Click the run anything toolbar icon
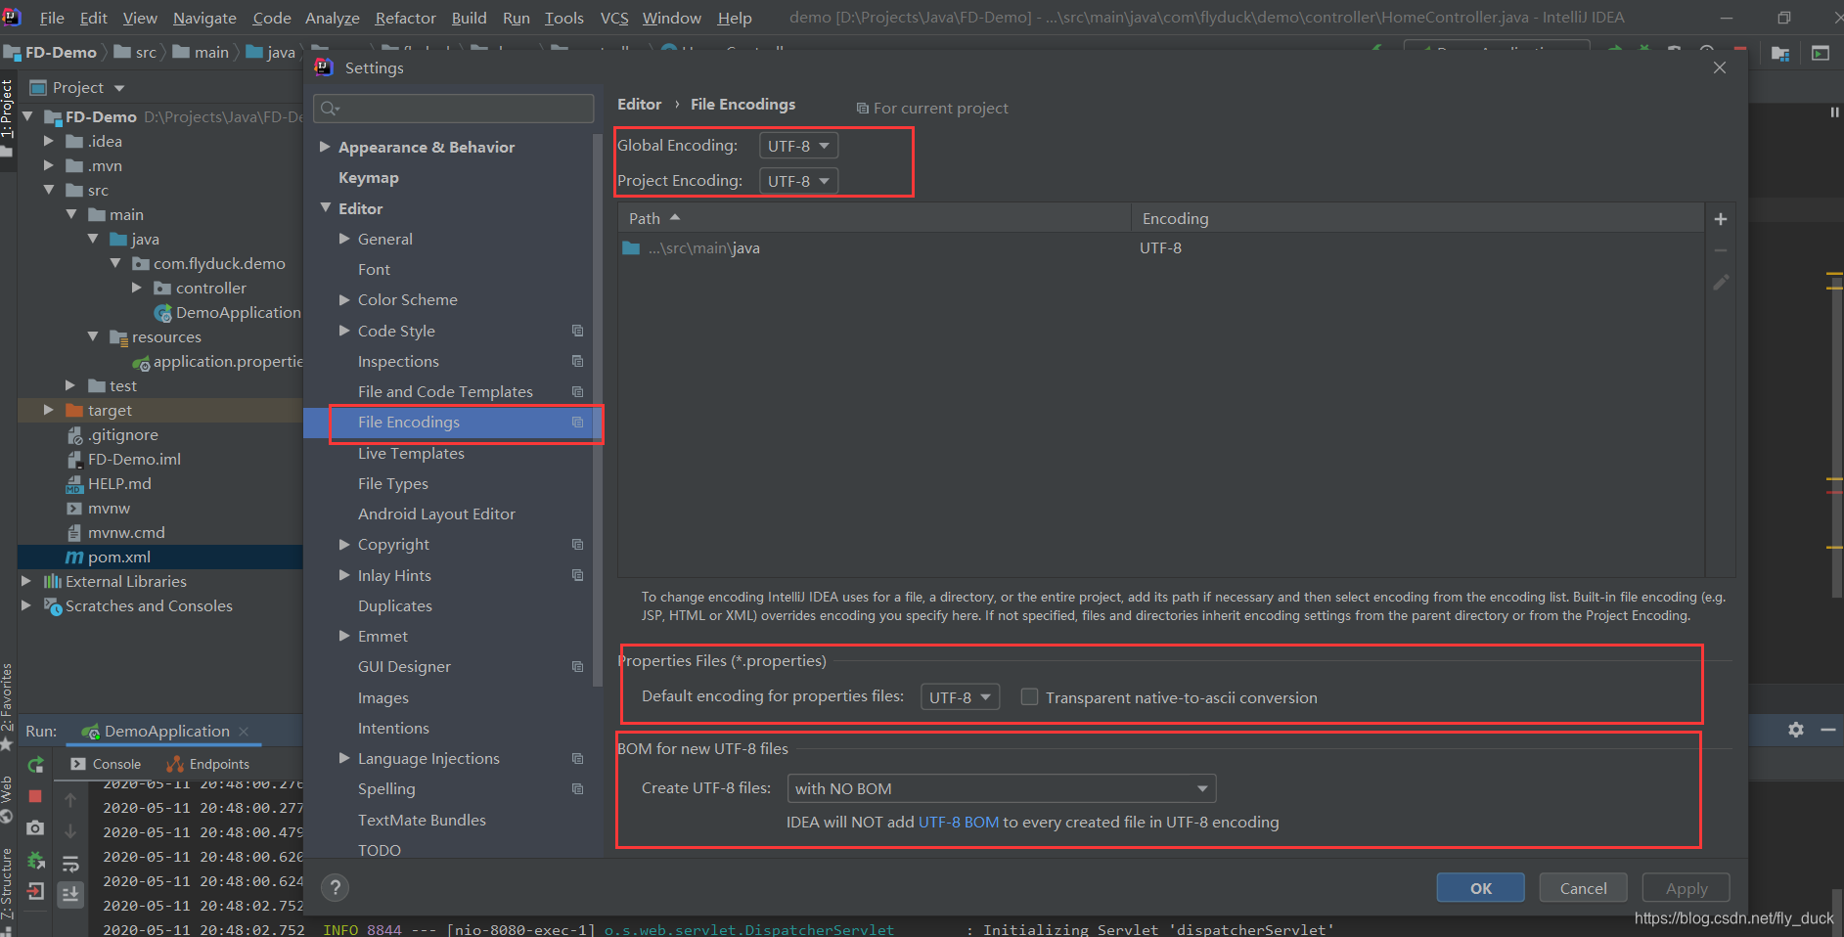 (1821, 54)
